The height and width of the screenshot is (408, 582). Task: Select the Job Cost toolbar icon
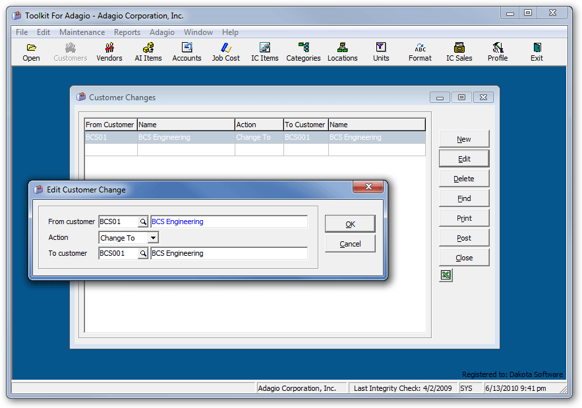pyautogui.click(x=225, y=52)
